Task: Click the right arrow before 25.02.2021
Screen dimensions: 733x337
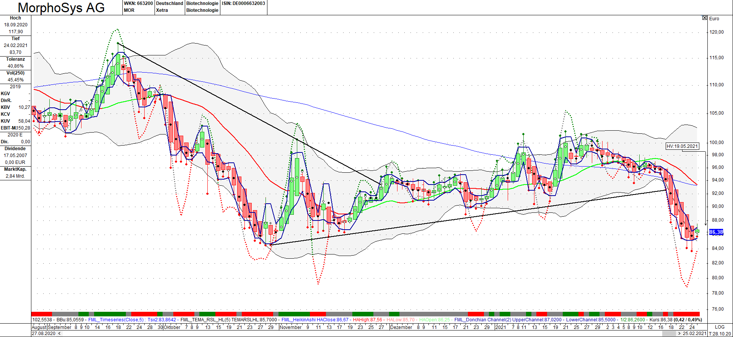Action: [679, 334]
